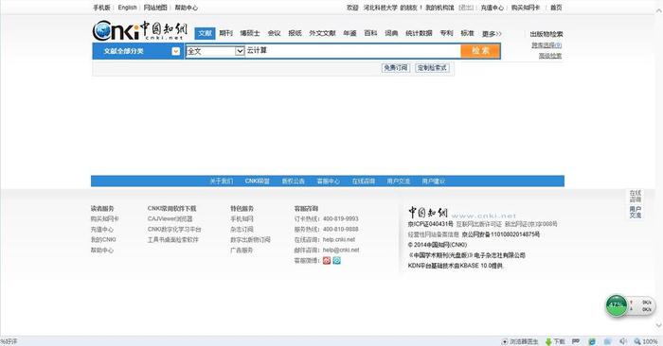Image resolution: width=663 pixels, height=346 pixels.
Task: Click 用户建议 in blue footer bar
Action: coord(434,181)
